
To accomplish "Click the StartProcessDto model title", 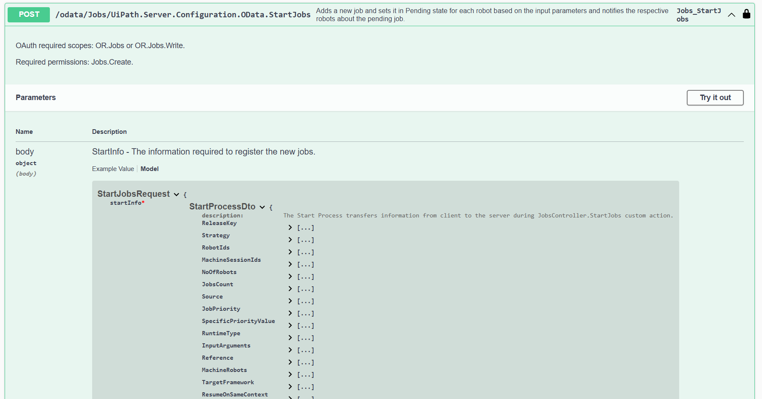I will tap(222, 206).
